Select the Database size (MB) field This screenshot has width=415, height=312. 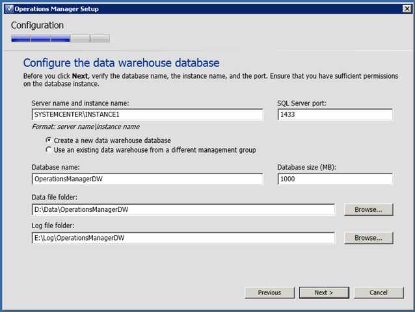(x=335, y=179)
